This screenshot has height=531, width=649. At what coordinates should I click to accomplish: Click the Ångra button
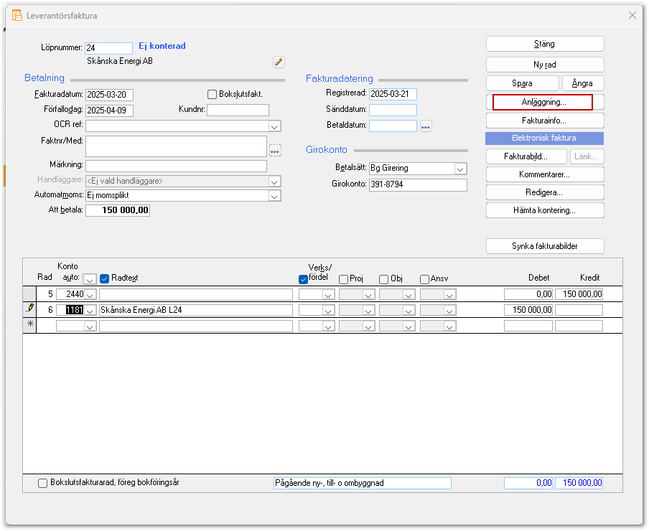(582, 83)
